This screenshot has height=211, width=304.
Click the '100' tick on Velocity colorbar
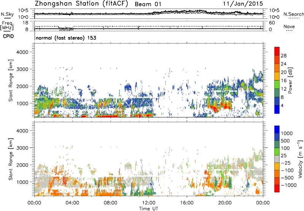285,148
